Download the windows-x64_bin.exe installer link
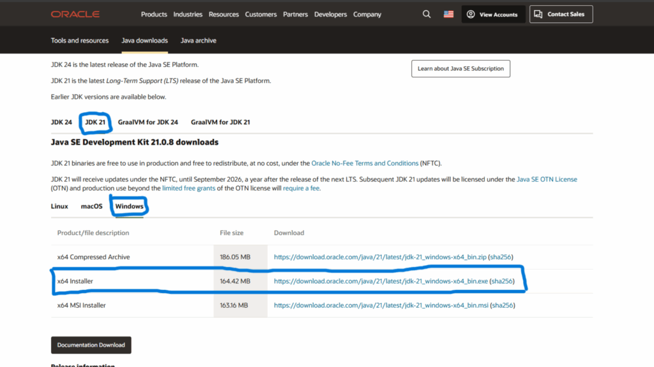654x367 pixels. (381, 281)
